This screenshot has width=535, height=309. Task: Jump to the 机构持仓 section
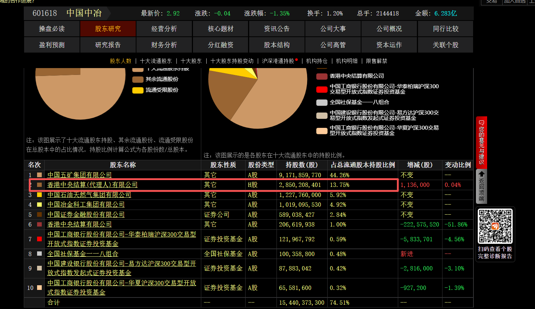317,61
